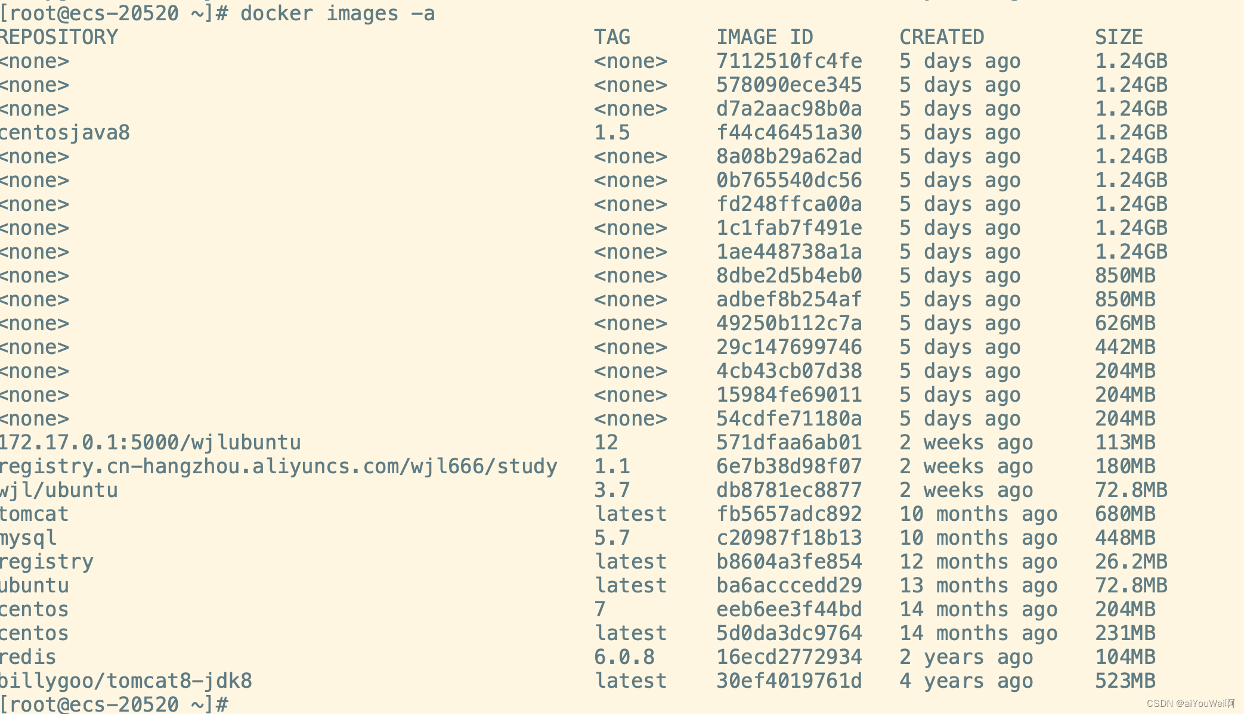Viewport: 1244px width, 714px height.
Task: Click the billygoo/tomcat8-jdk8 repository name
Action: click(126, 681)
